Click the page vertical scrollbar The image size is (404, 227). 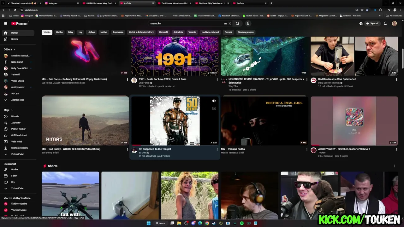point(402,58)
